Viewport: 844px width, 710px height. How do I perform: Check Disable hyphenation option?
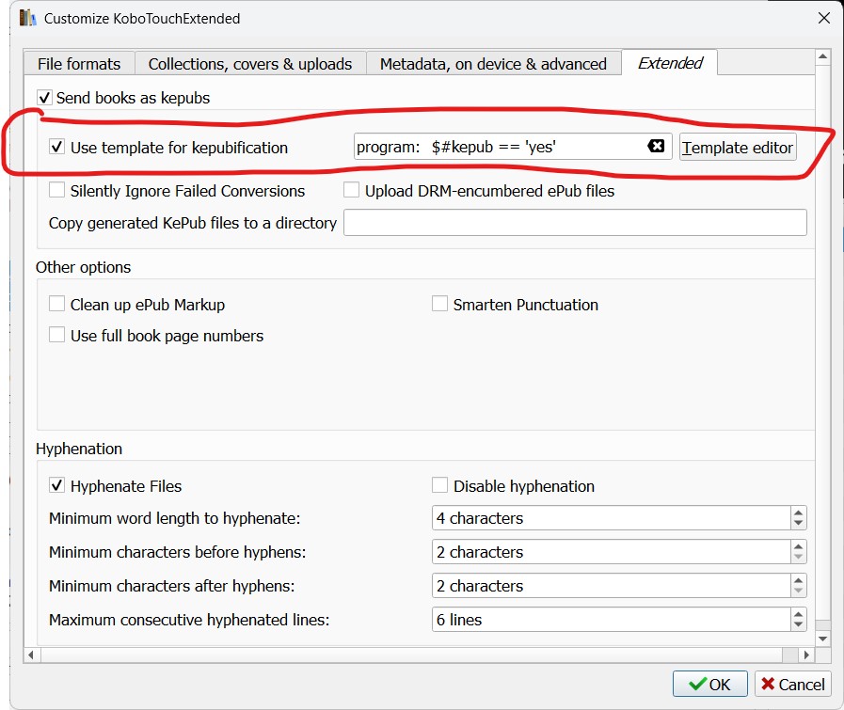pyautogui.click(x=439, y=485)
